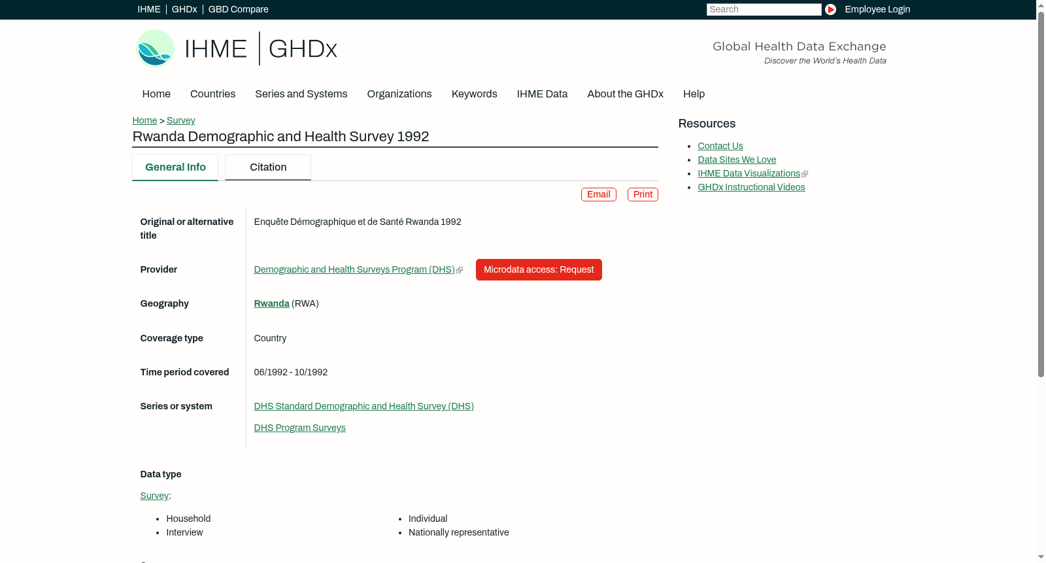Click the text 'Enquête Démographique et de Santé Rwanda 1992'
Image resolution: width=1046 pixels, height=563 pixels.
point(358,222)
